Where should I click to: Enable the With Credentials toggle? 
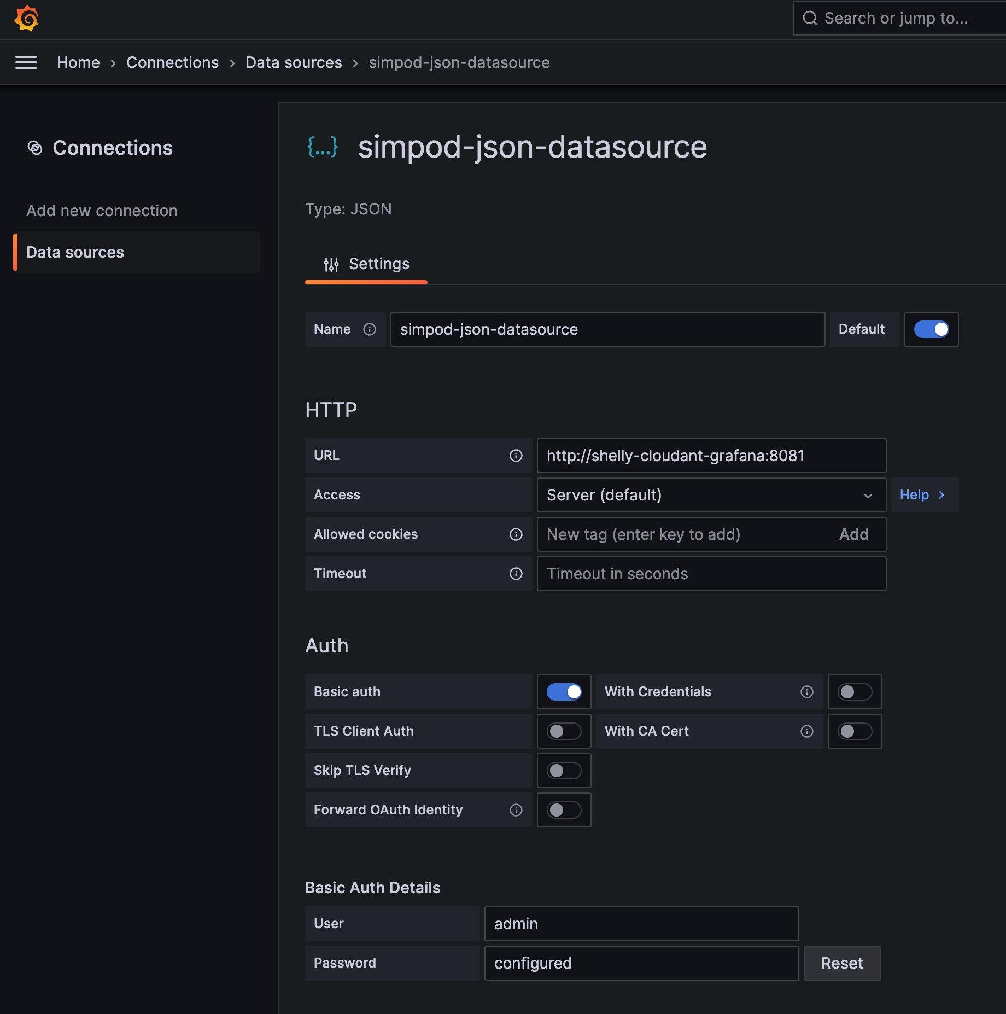(x=855, y=692)
